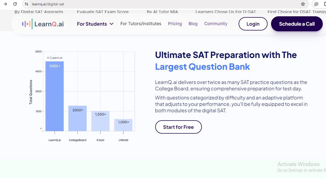This screenshot has height=178, width=326.
Task: Click 'Evaluate SAT Exam Score' banner text
Action: tap(103, 12)
